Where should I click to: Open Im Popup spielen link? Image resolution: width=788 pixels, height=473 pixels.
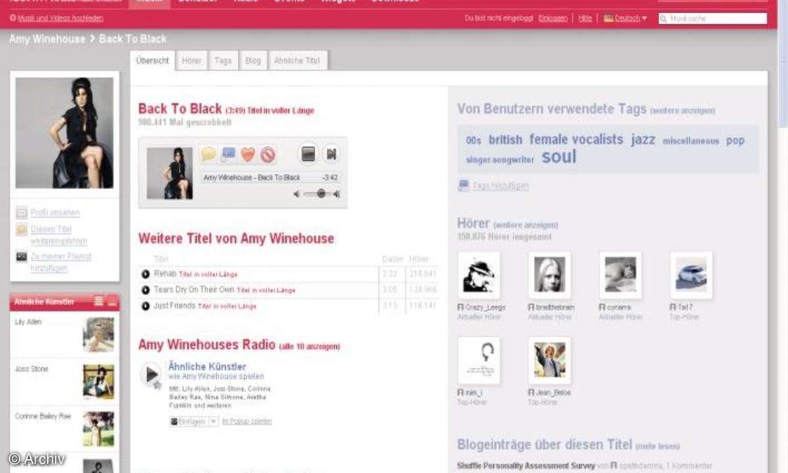tap(247, 421)
